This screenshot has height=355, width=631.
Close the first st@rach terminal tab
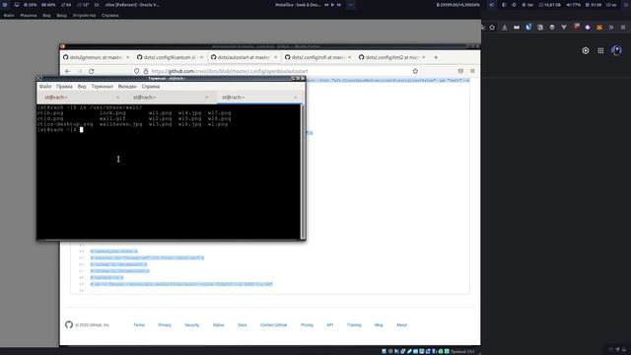[117, 98]
